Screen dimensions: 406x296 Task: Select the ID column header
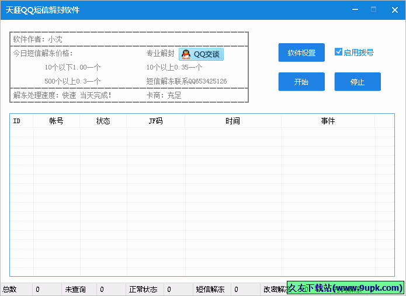click(x=22, y=121)
